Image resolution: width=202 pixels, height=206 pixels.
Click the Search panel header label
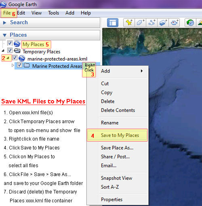coord(19,23)
